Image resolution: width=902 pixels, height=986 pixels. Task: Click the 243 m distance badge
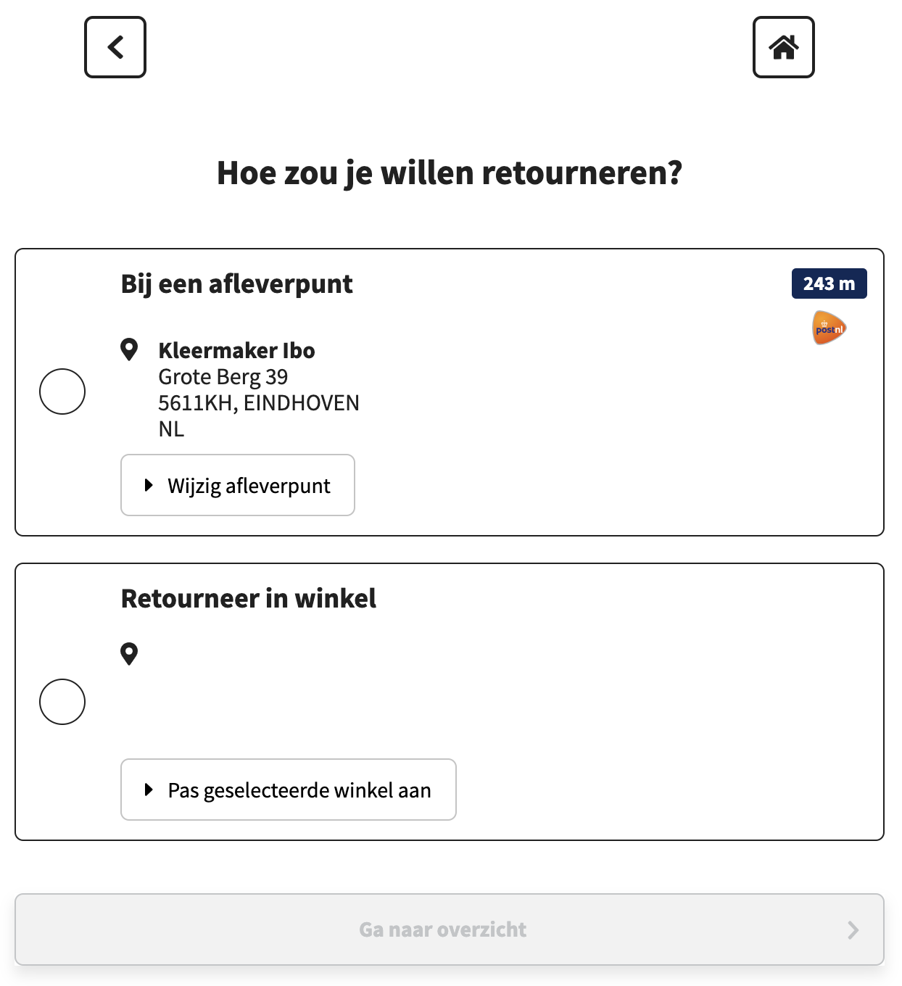[x=829, y=283]
